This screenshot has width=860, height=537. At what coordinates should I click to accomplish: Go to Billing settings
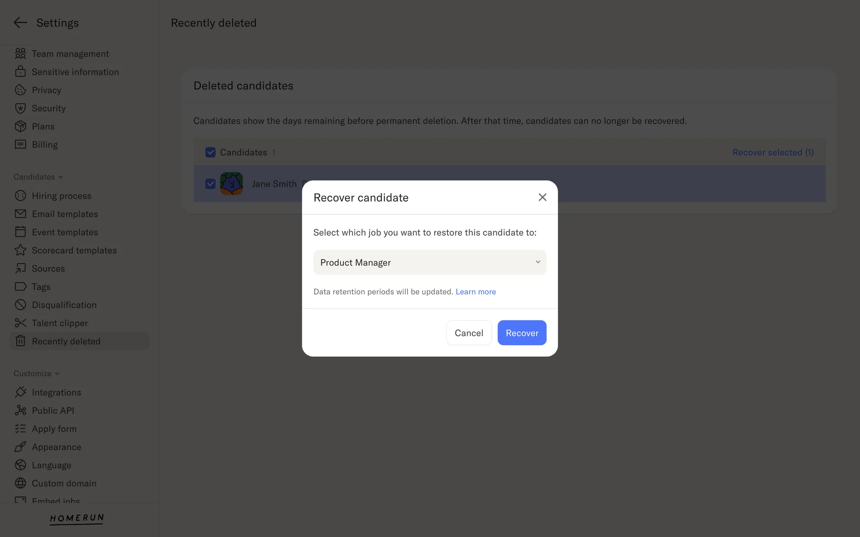click(x=45, y=145)
